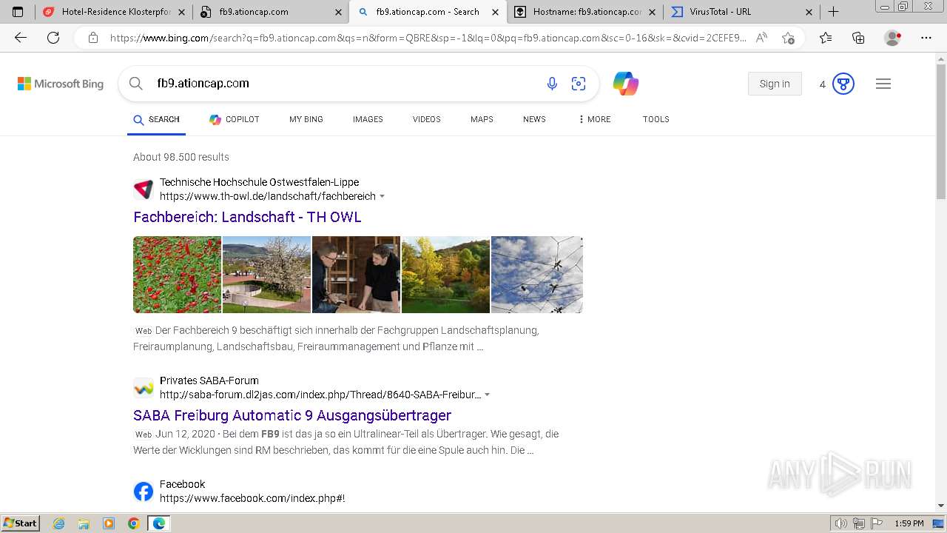Refresh the current page

[x=53, y=38]
